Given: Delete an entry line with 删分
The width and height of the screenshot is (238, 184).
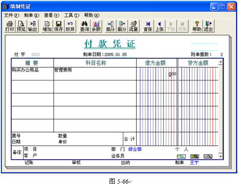Looking at the screenshot, I should [122, 26].
